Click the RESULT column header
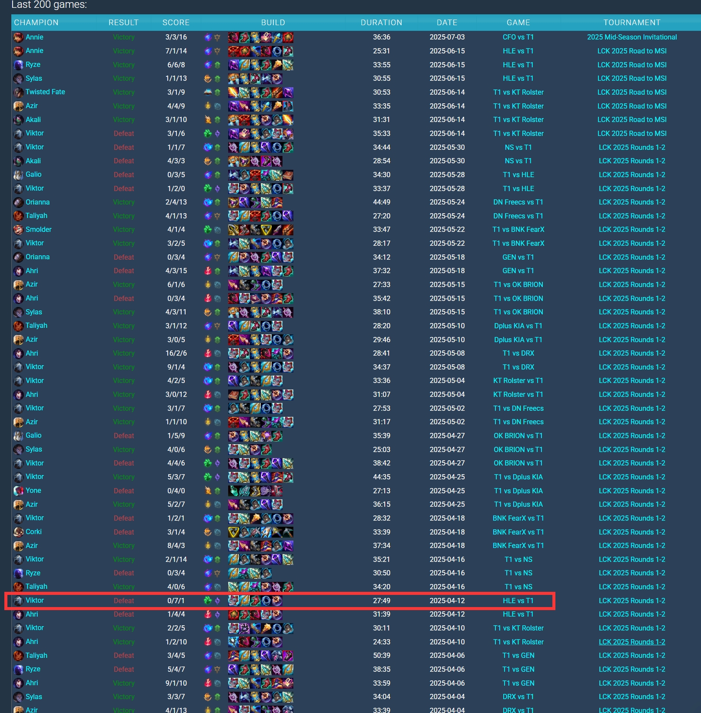701x713 pixels. coord(123,23)
